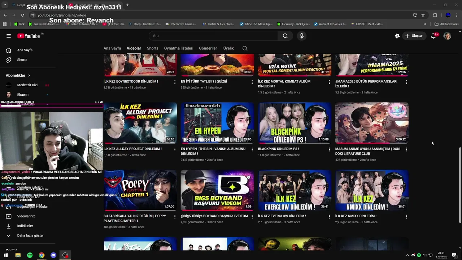Activate voice search microphone

point(302,36)
